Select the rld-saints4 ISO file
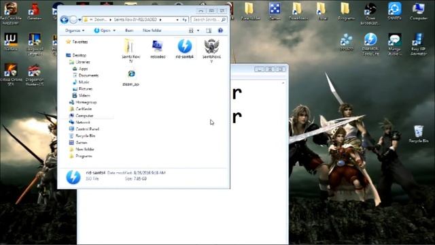The image size is (435, 245). 184,49
